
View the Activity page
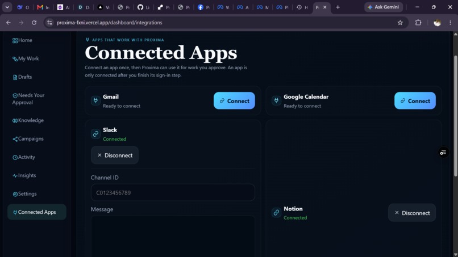click(x=24, y=157)
